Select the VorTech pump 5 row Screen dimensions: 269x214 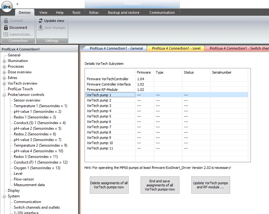coord(167,116)
